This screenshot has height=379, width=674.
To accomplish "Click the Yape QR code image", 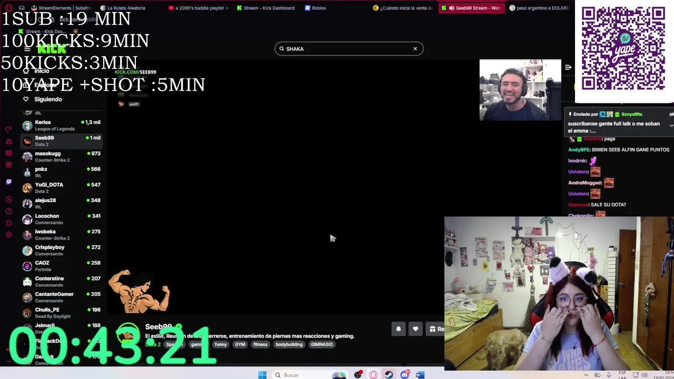I will point(623,48).
